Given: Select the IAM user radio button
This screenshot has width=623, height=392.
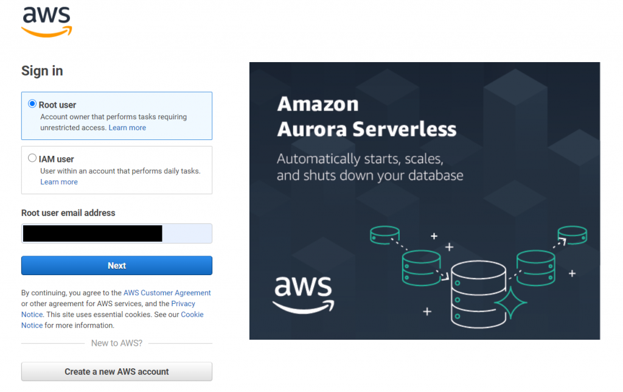Looking at the screenshot, I should coord(32,158).
